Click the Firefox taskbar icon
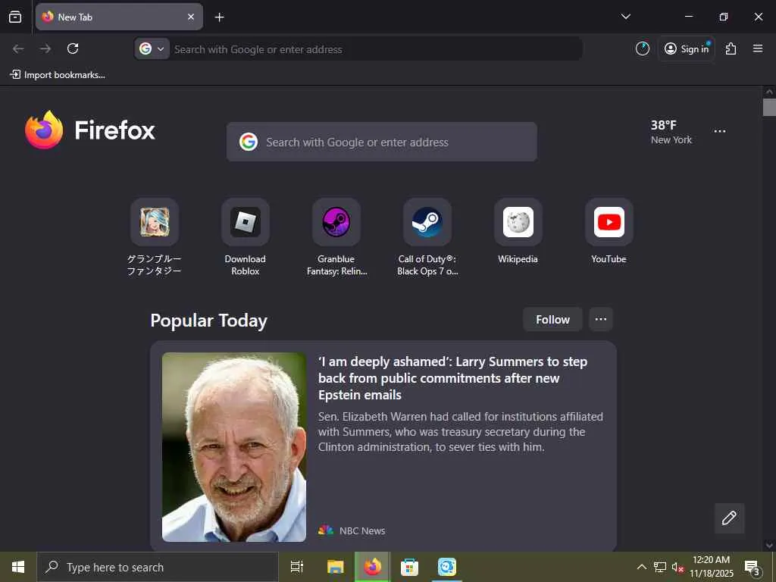The height and width of the screenshot is (582, 776). 373,567
